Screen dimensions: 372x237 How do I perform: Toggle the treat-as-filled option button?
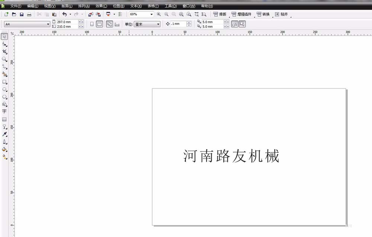tap(235, 24)
